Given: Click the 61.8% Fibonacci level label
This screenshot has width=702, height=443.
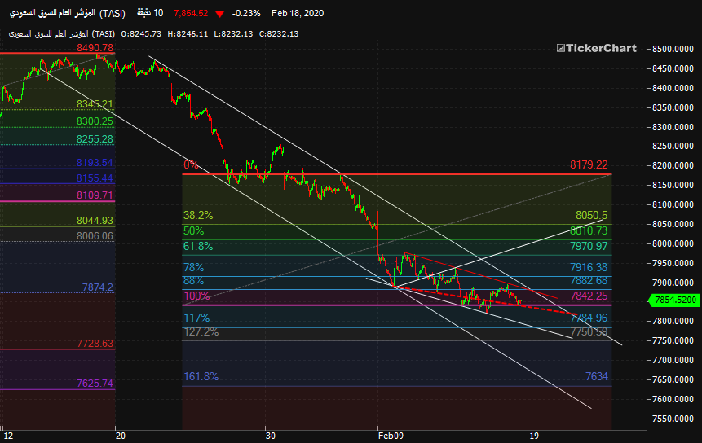Looking at the screenshot, I should point(197,246).
